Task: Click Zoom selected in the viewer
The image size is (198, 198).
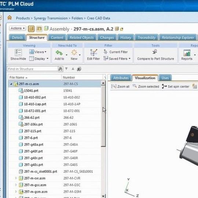Action: click(x=146, y=87)
